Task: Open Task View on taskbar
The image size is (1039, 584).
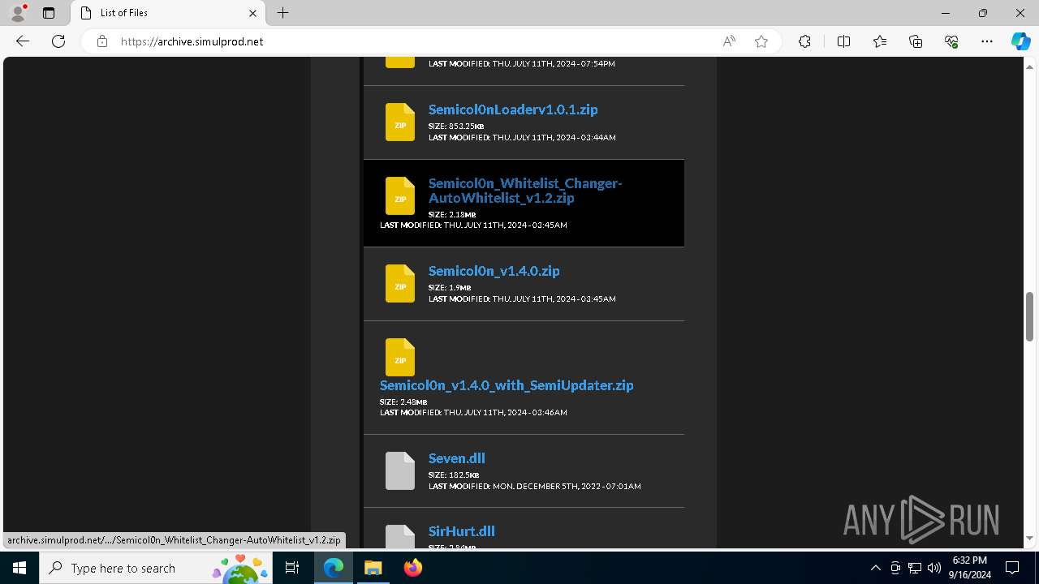Action: pyautogui.click(x=292, y=568)
